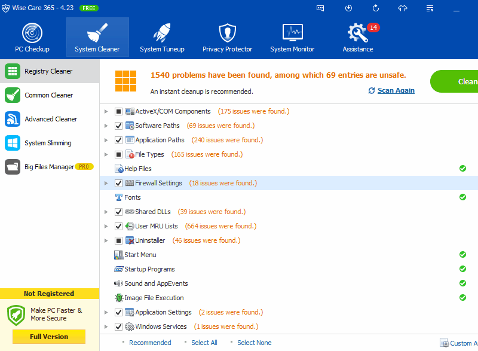
Task: Open the feedback speech bubble icon in title bar
Action: point(320,8)
